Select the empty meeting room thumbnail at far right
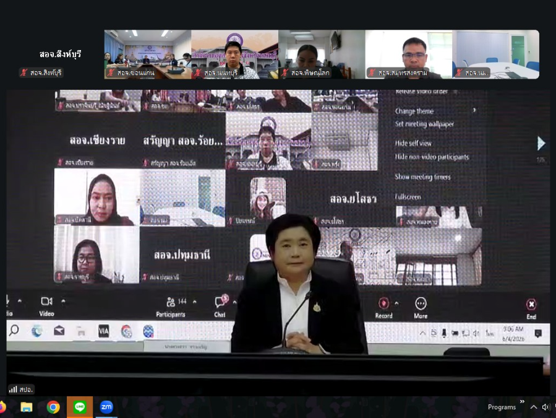 click(x=496, y=54)
